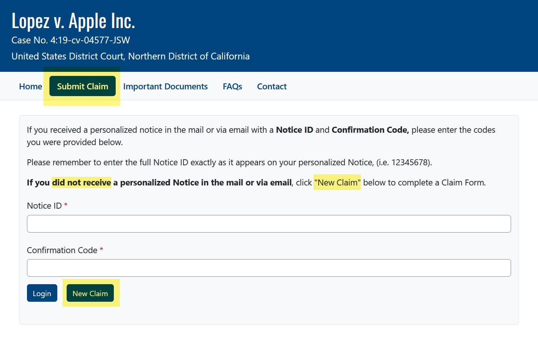Focus the Confirmation Code text box

[268, 268]
